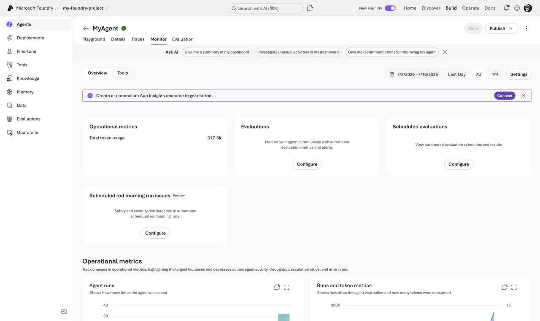Close the App Insights banner
This screenshot has width=540, height=321.
[x=524, y=95]
